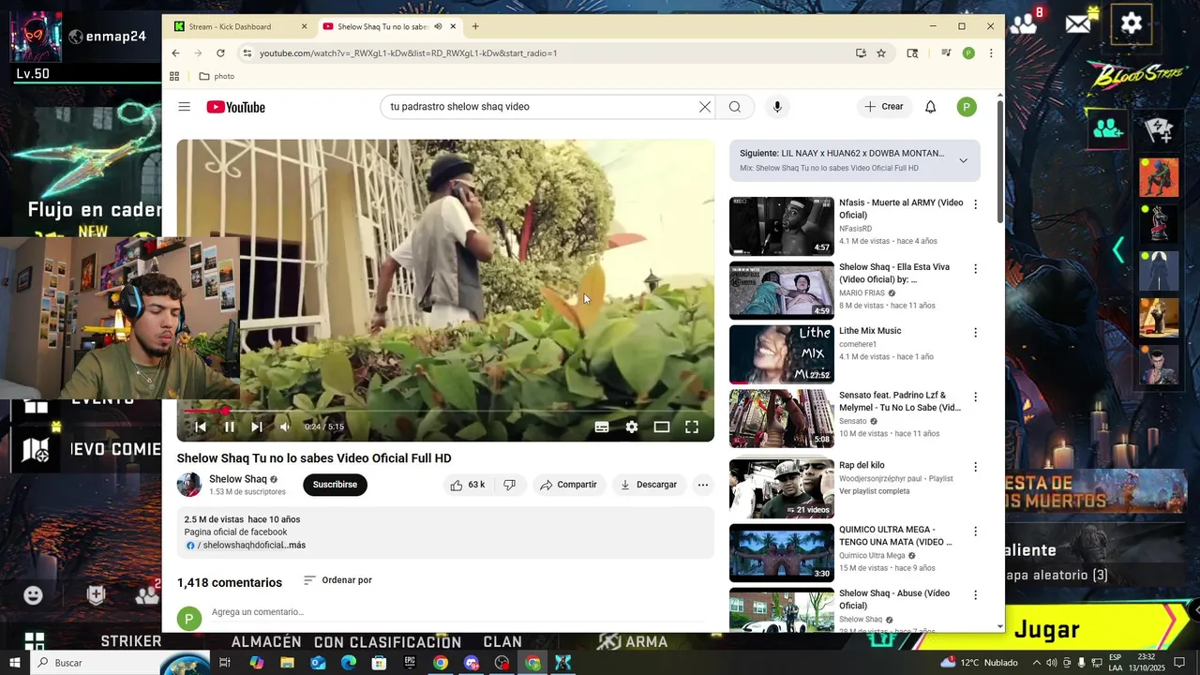The width and height of the screenshot is (1200, 675).
Task: Pause the video
Action: coord(229,427)
